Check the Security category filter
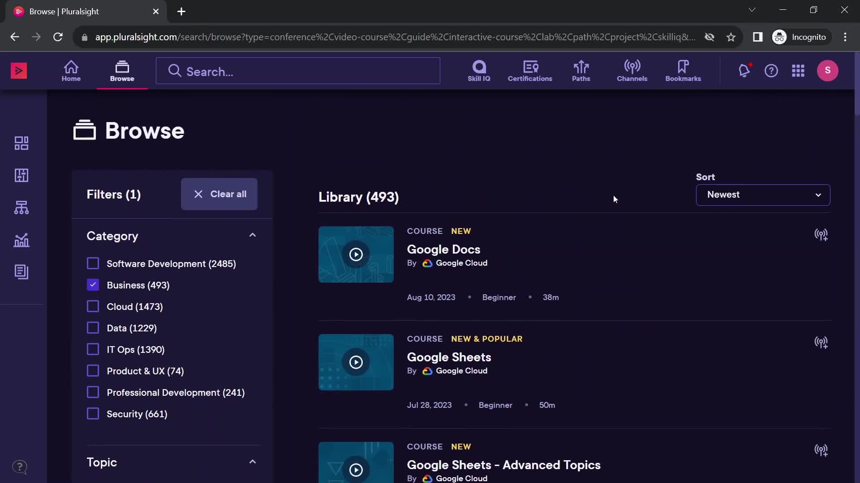 (93, 414)
